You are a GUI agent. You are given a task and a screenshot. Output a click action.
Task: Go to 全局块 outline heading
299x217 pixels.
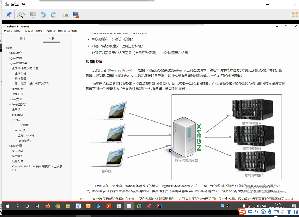16,110
